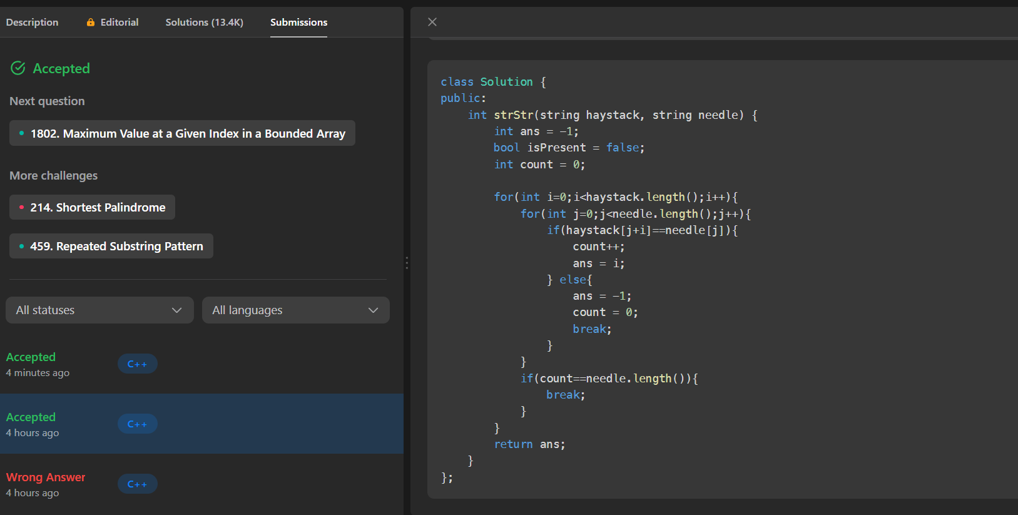Click the 'bool isPresent = false;' line
This screenshot has height=515, width=1018.
click(569, 148)
